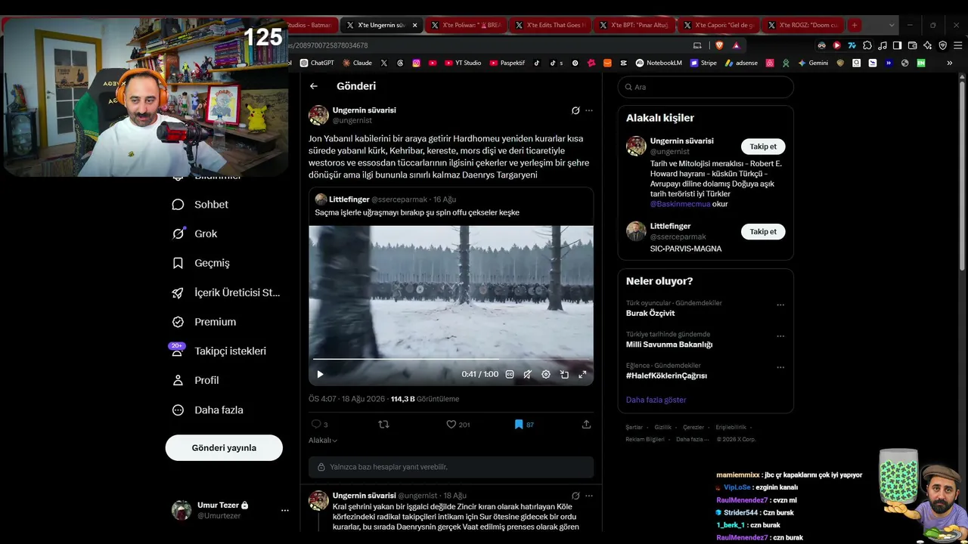Switch to the X'te Capon tab

pyautogui.click(x=719, y=25)
